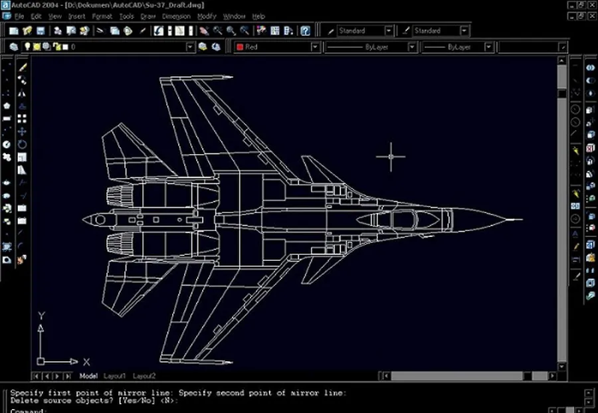Expand the layer selection dropdown
This screenshot has width=598, height=413.
click(191, 47)
